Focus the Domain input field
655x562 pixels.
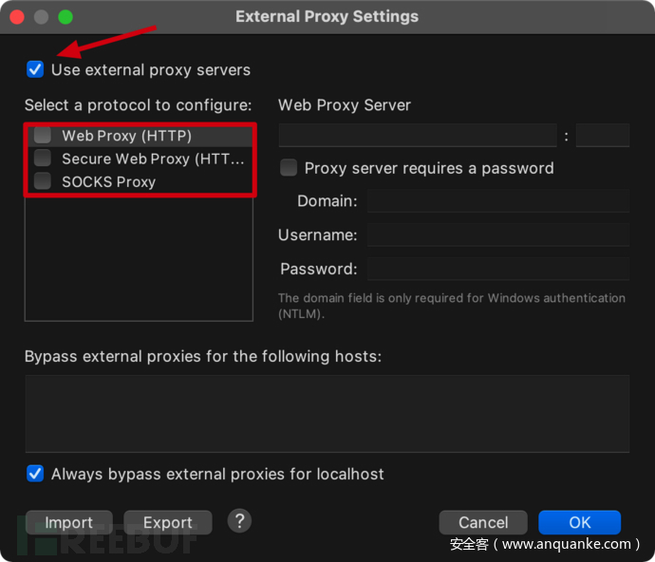pyautogui.click(x=497, y=201)
